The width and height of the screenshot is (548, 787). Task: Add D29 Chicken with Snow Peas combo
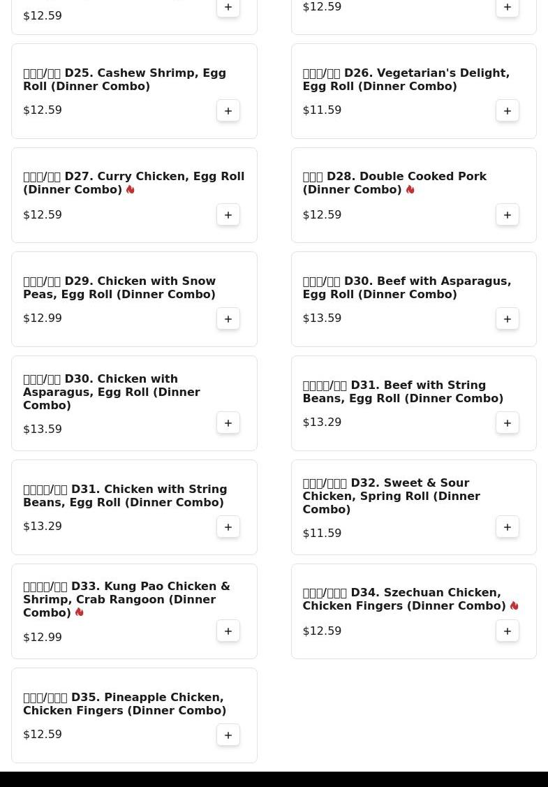[x=228, y=318]
